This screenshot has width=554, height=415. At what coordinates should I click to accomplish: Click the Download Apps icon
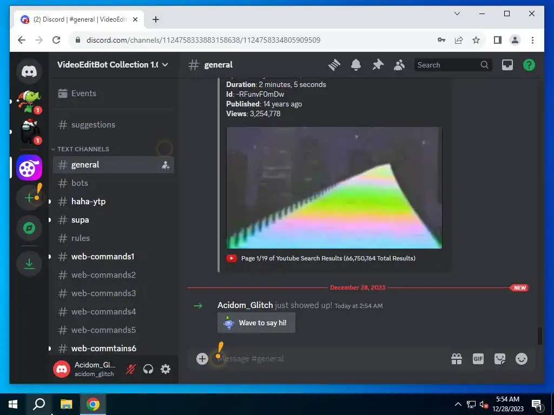[29, 264]
